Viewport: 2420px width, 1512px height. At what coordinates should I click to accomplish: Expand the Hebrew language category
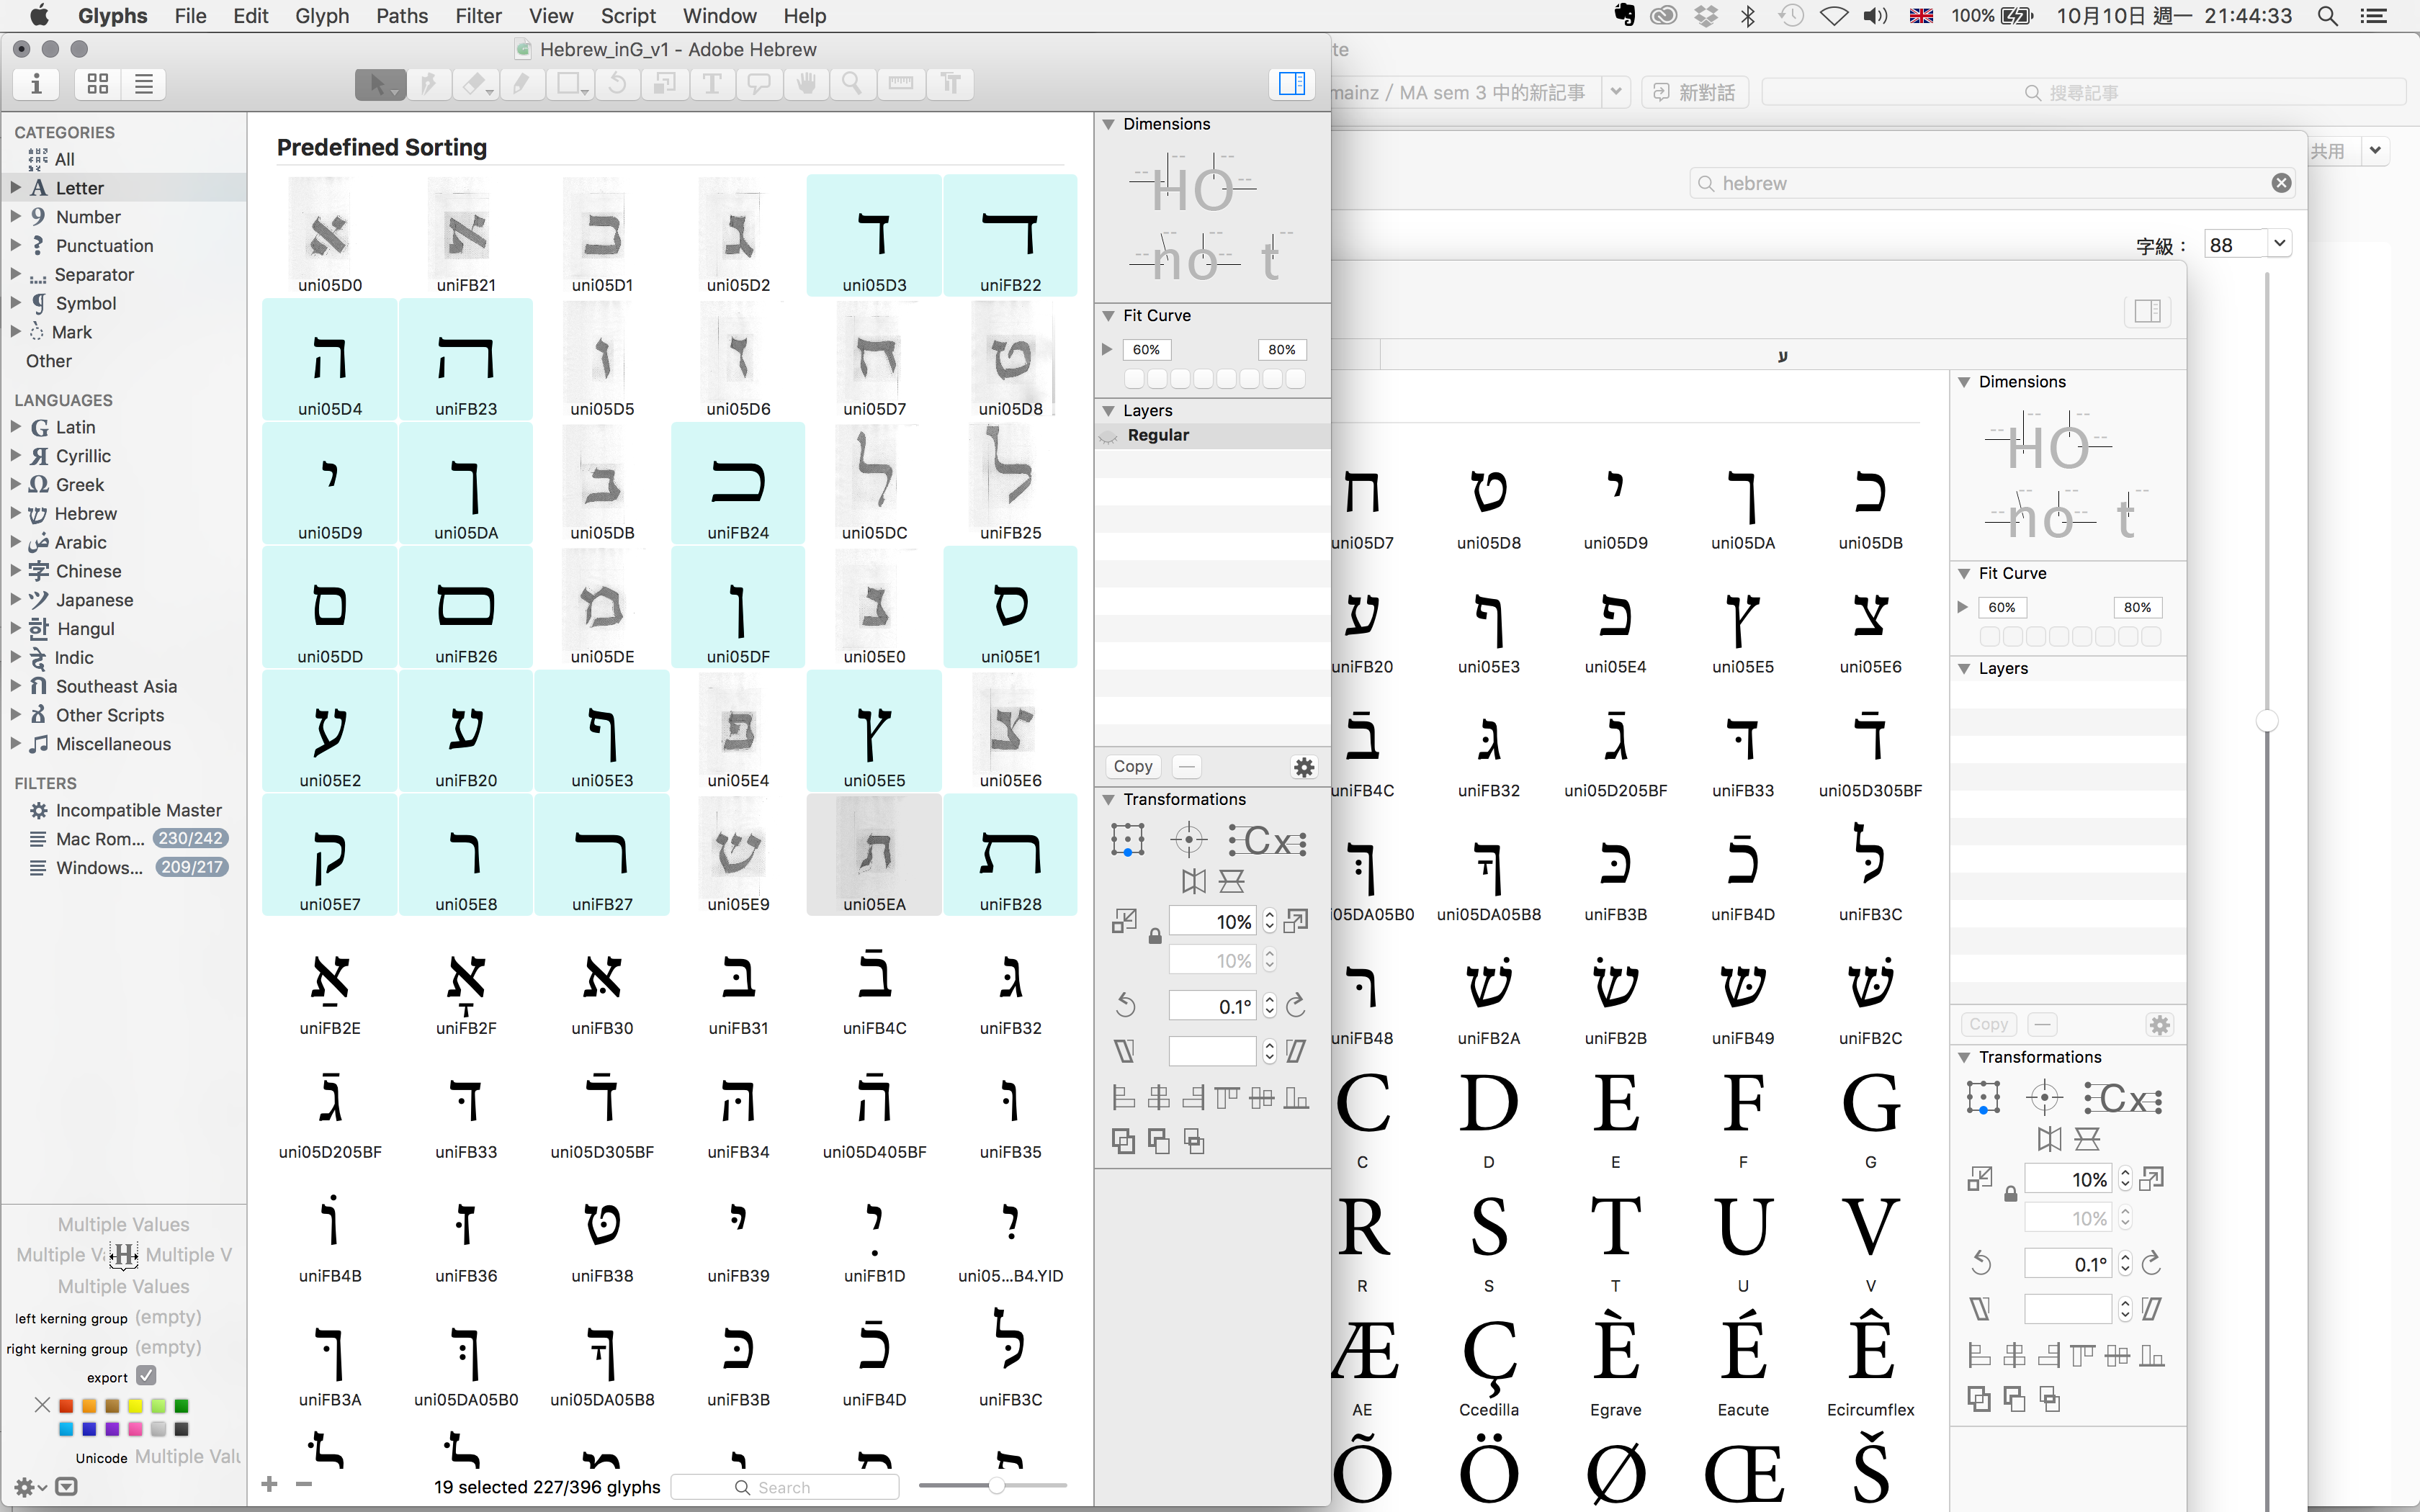point(16,513)
